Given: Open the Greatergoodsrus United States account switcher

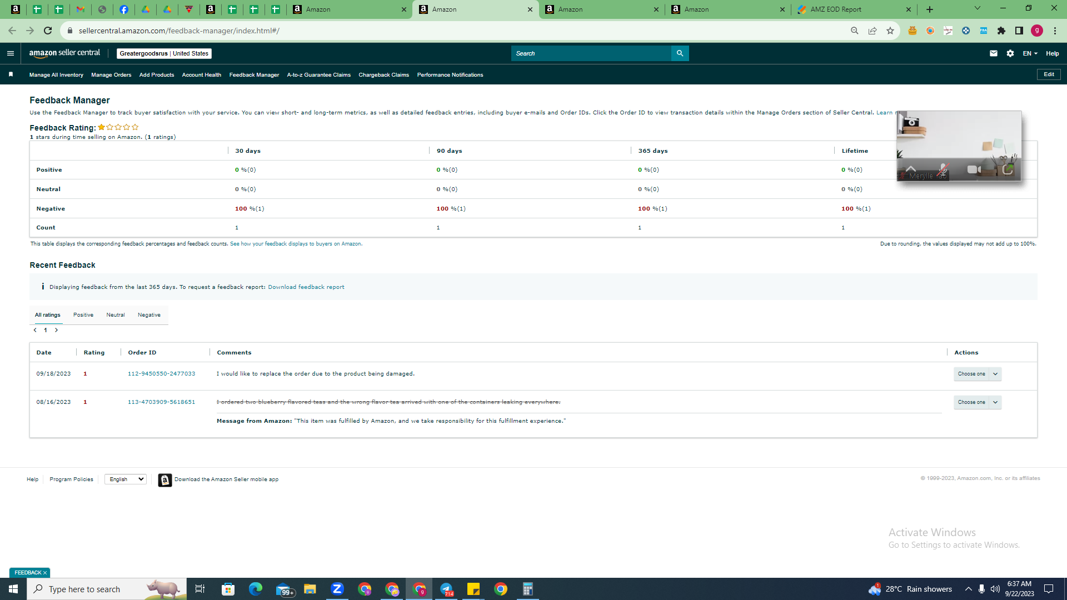Looking at the screenshot, I should point(164,53).
